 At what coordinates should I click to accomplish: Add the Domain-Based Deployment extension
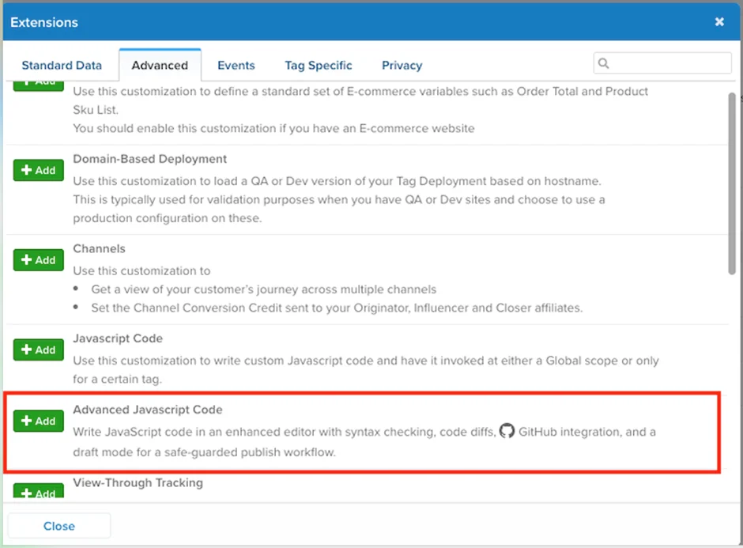coord(38,170)
